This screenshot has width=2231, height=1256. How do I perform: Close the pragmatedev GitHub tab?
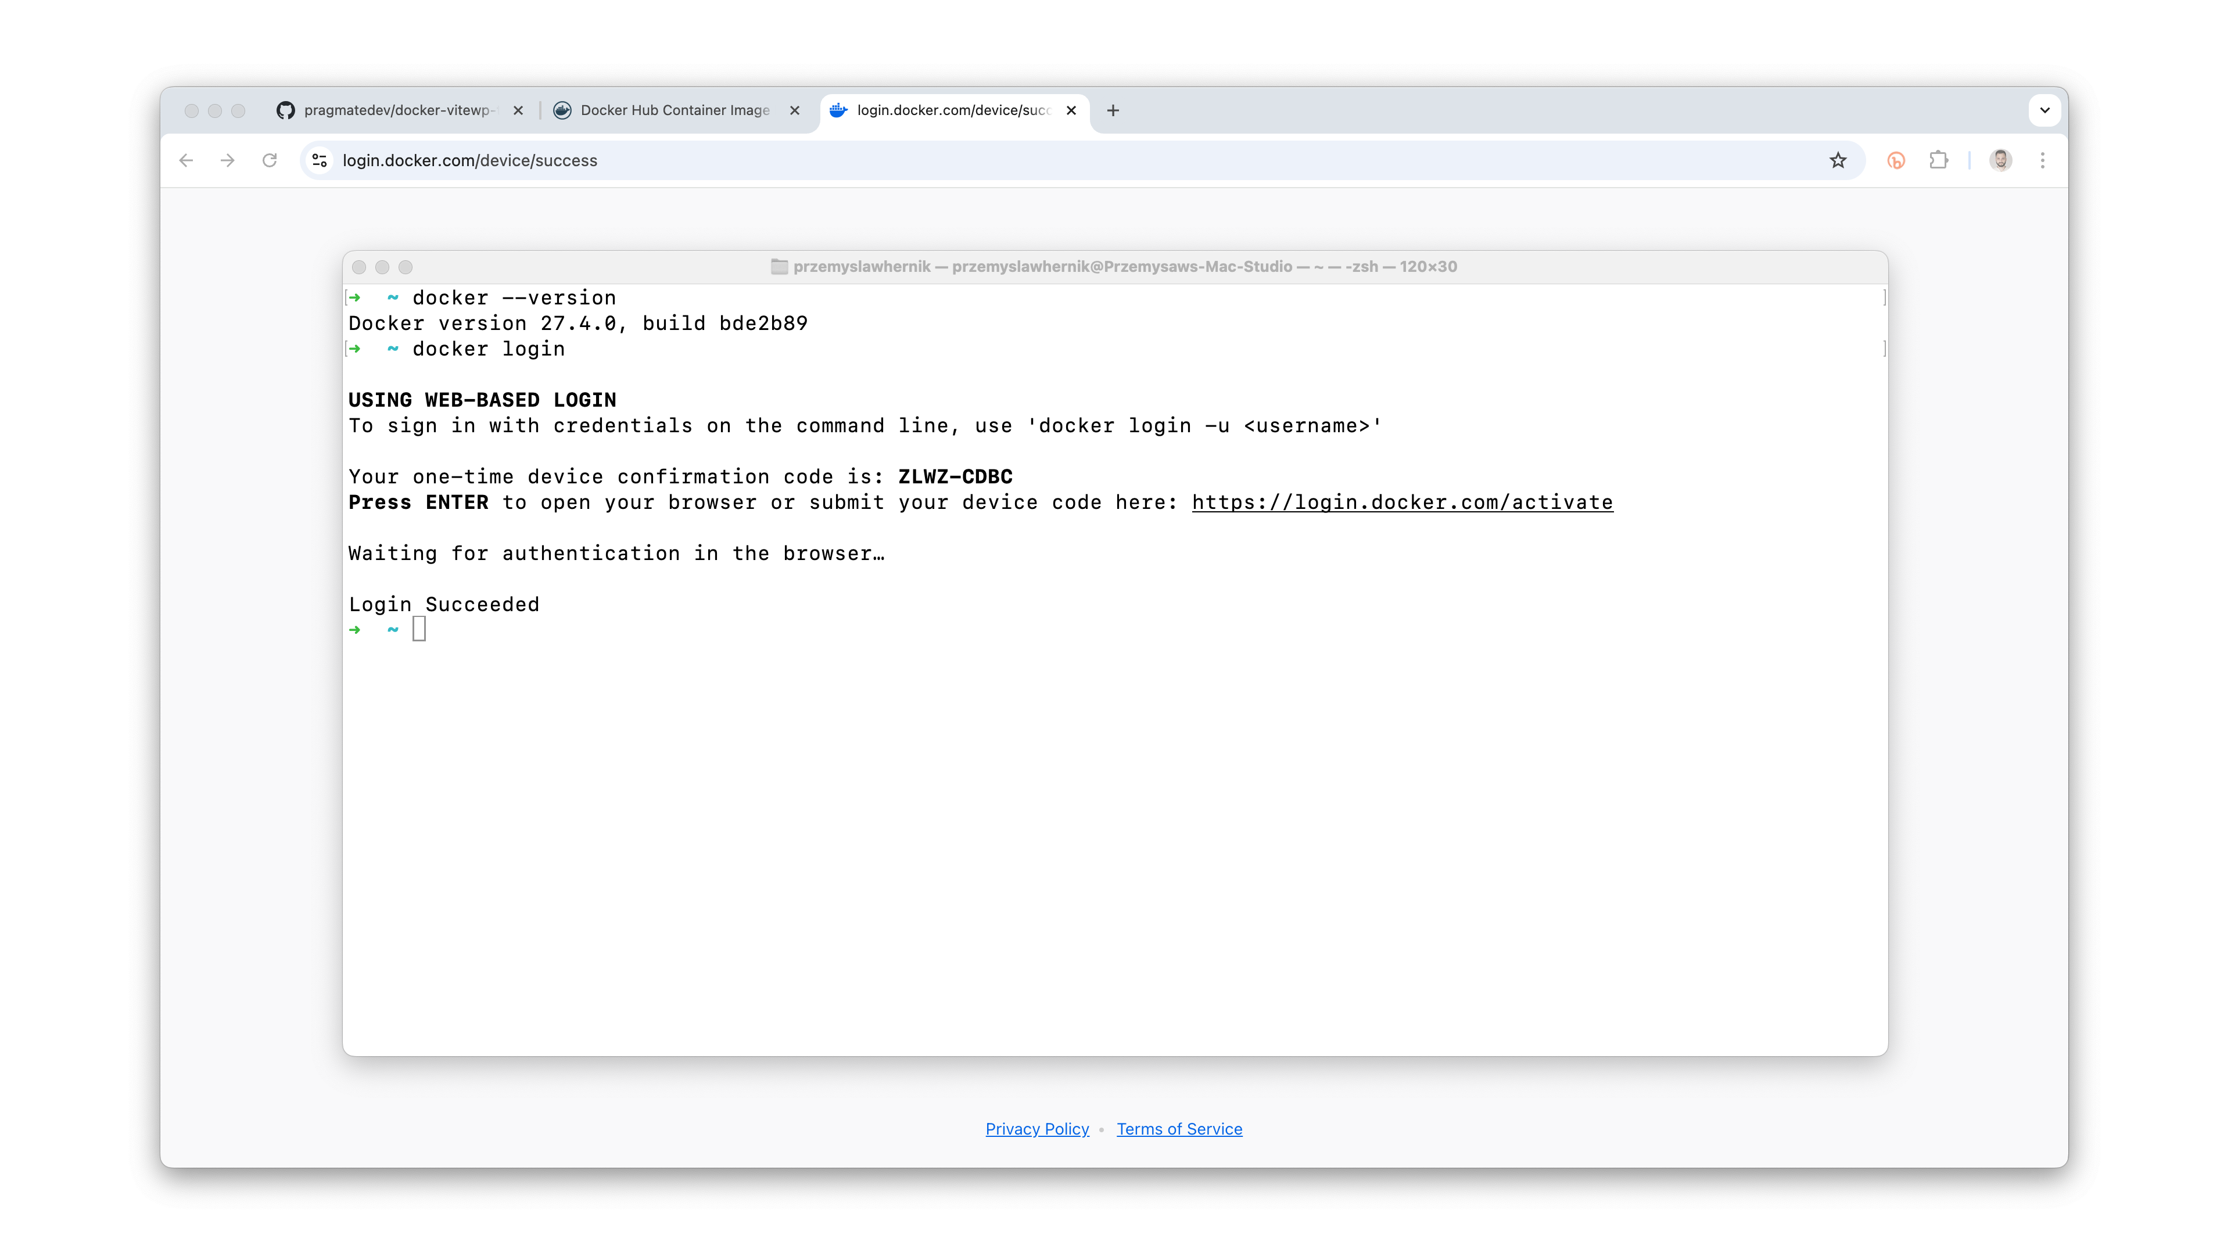tap(518, 110)
